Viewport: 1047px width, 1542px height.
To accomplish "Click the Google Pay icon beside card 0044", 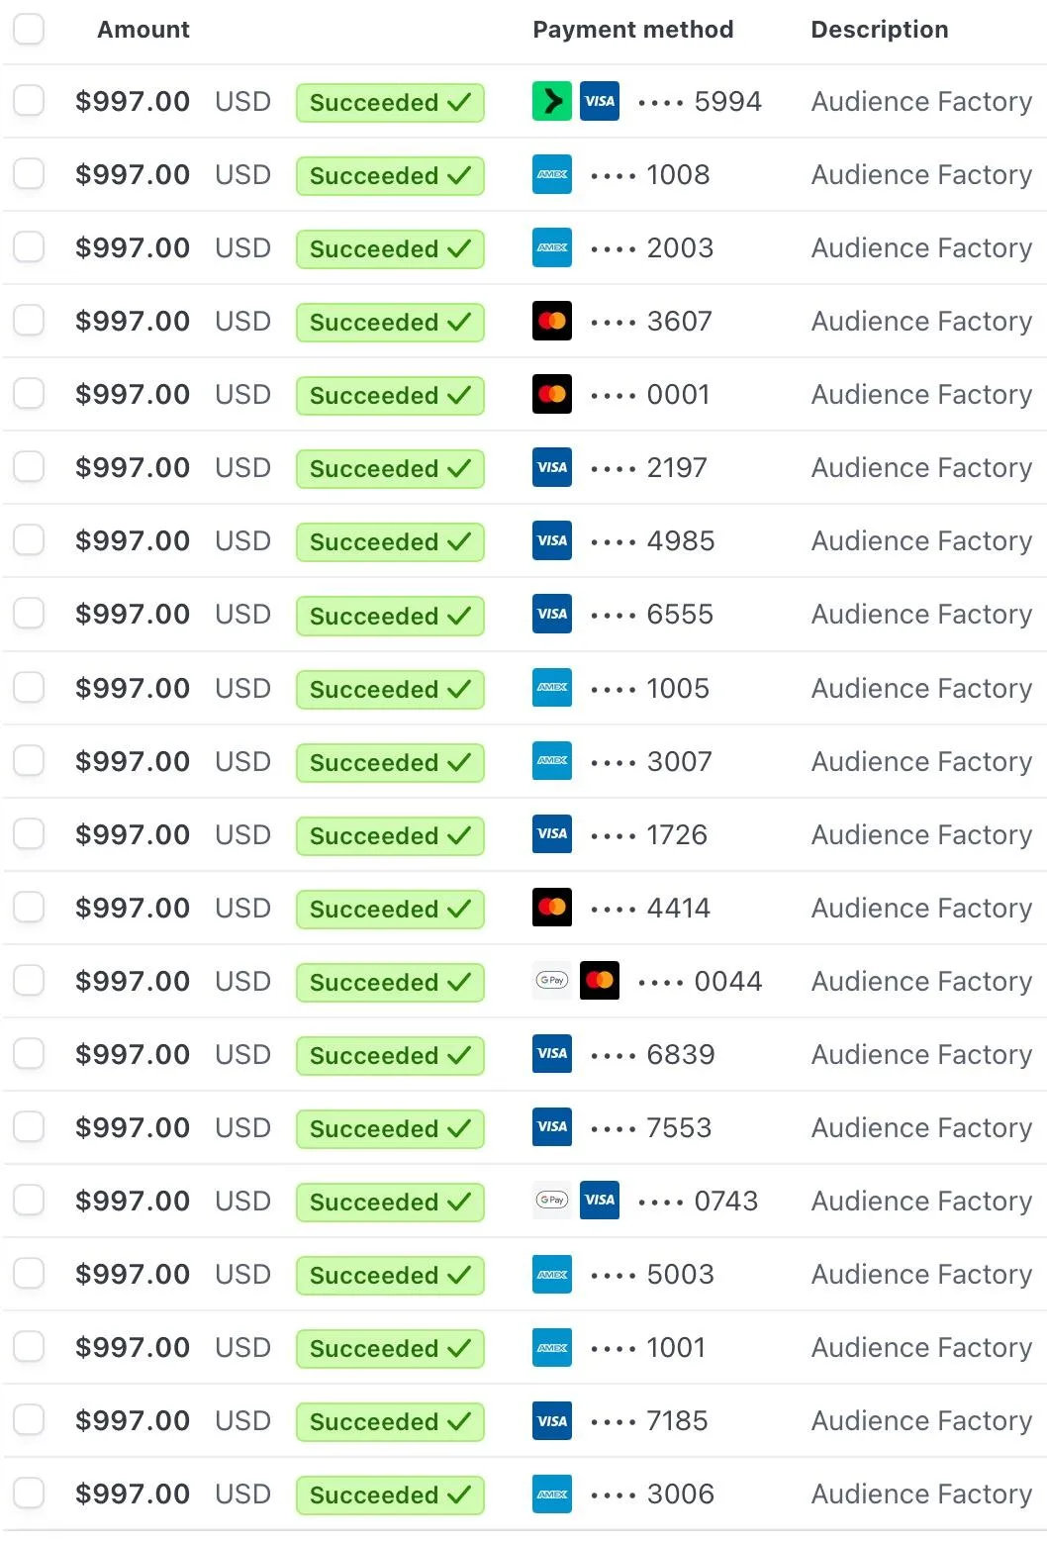I will [x=551, y=981].
